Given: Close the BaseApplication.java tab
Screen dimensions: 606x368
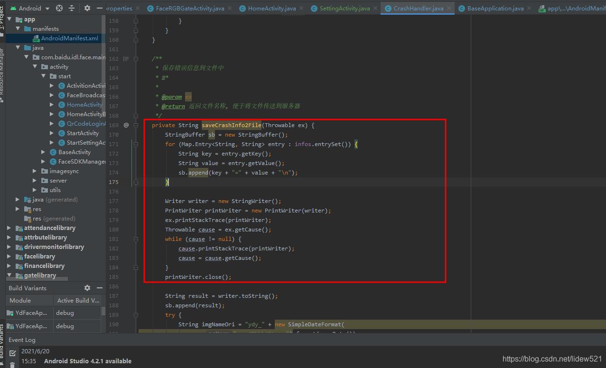Looking at the screenshot, I should (529, 8).
